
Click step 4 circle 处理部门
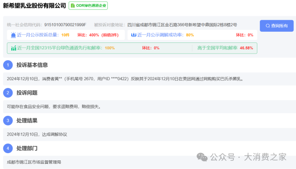pos(8,148)
